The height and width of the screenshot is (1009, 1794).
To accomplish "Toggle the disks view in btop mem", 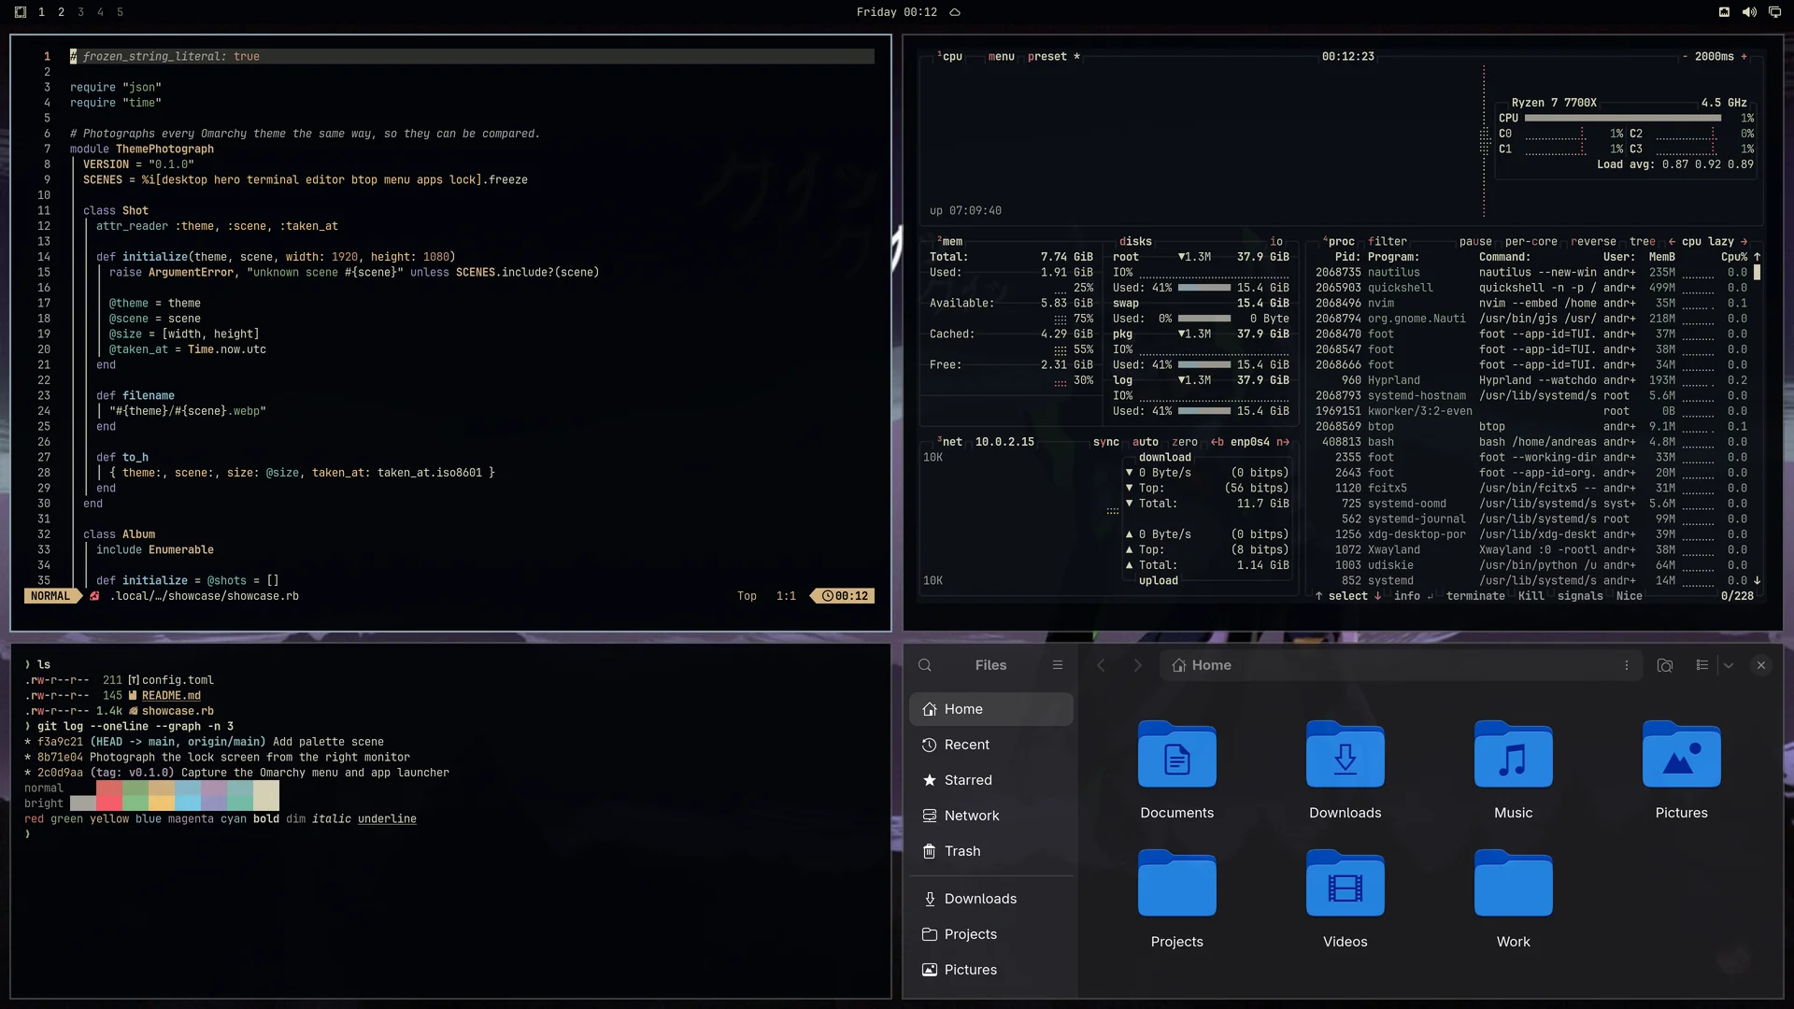I will point(1135,241).
